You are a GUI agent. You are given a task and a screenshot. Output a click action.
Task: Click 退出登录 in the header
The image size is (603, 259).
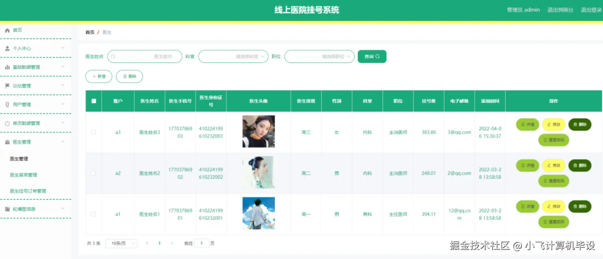(x=591, y=10)
